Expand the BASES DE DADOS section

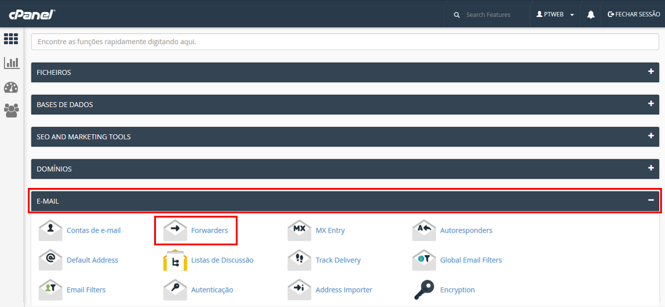tap(650, 104)
